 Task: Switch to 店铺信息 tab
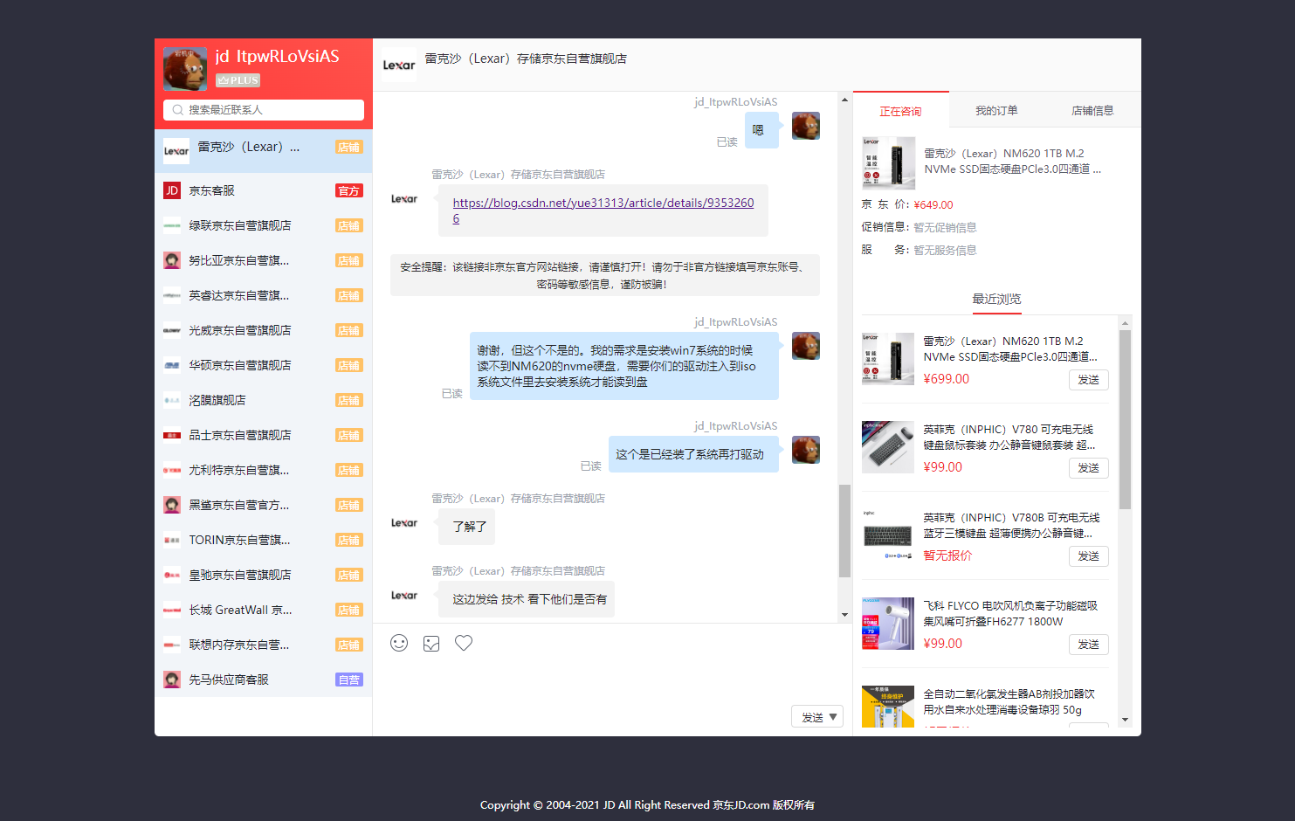click(x=1092, y=110)
